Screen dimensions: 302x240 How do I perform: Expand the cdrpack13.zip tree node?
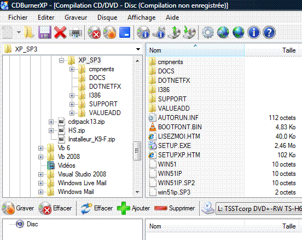coord(51,122)
